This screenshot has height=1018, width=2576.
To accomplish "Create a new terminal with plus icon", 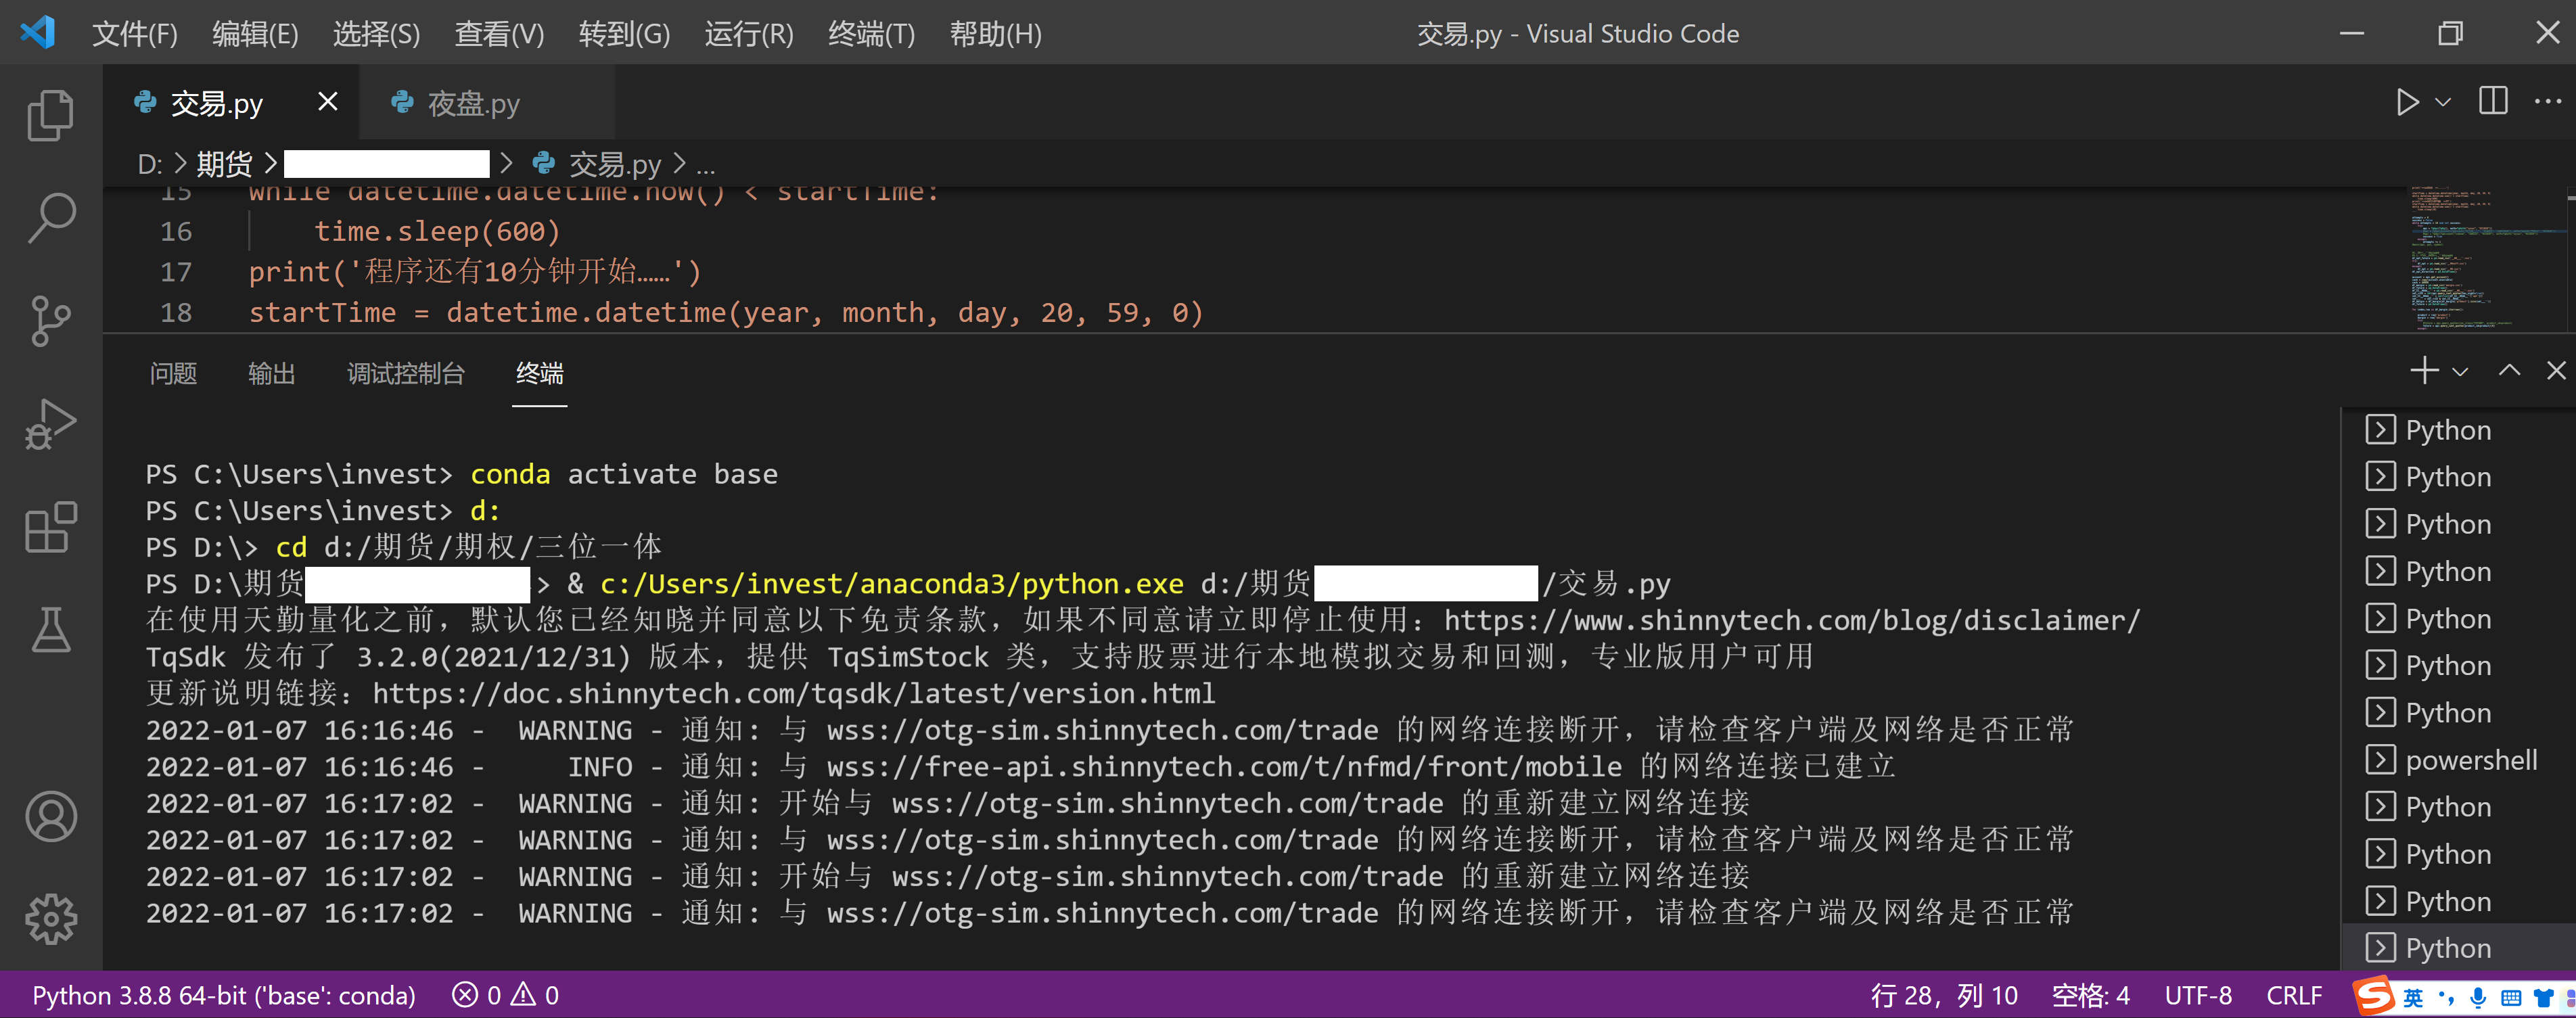I will tap(2424, 370).
